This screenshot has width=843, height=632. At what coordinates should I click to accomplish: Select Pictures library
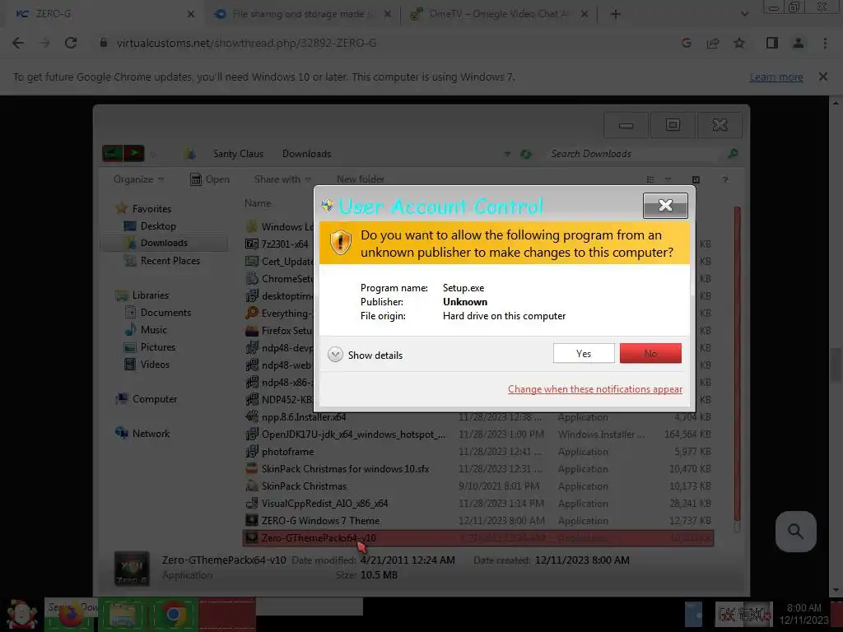158,347
